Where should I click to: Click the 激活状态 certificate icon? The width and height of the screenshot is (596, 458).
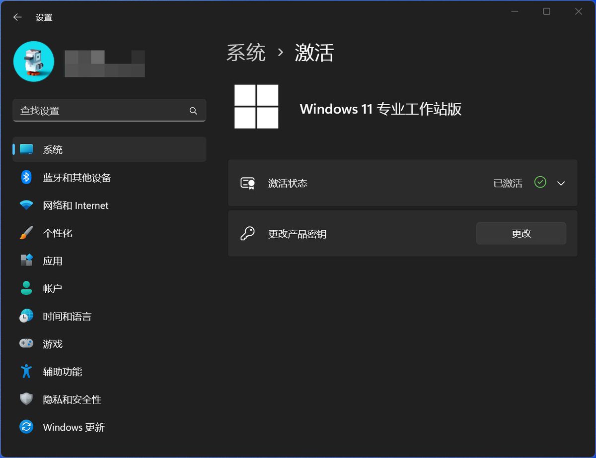tap(247, 183)
